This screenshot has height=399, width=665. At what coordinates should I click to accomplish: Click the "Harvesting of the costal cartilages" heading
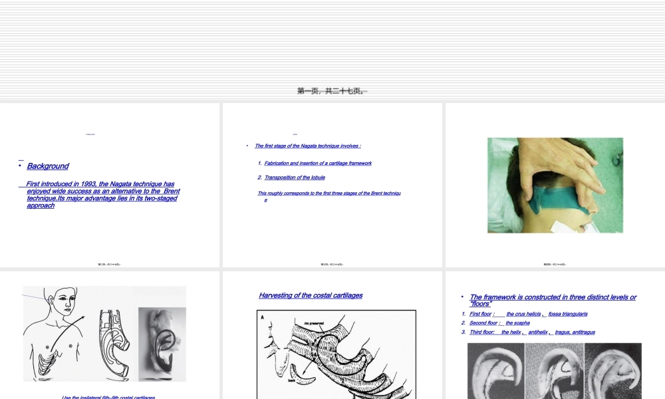311,295
